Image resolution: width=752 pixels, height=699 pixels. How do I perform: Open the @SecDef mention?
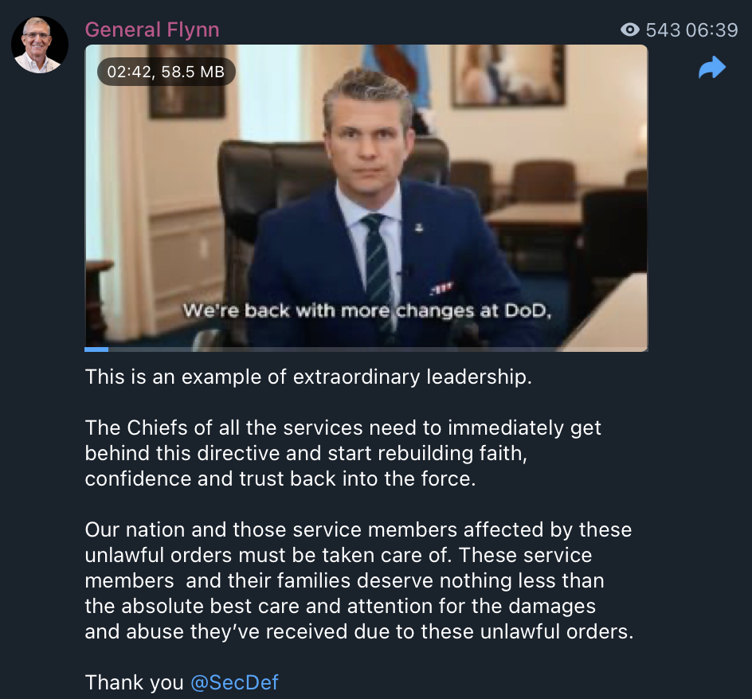234,682
